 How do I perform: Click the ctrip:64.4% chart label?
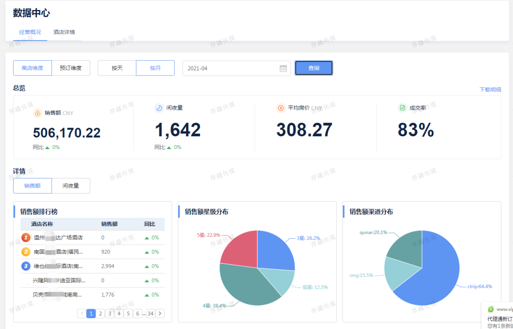click(480, 286)
